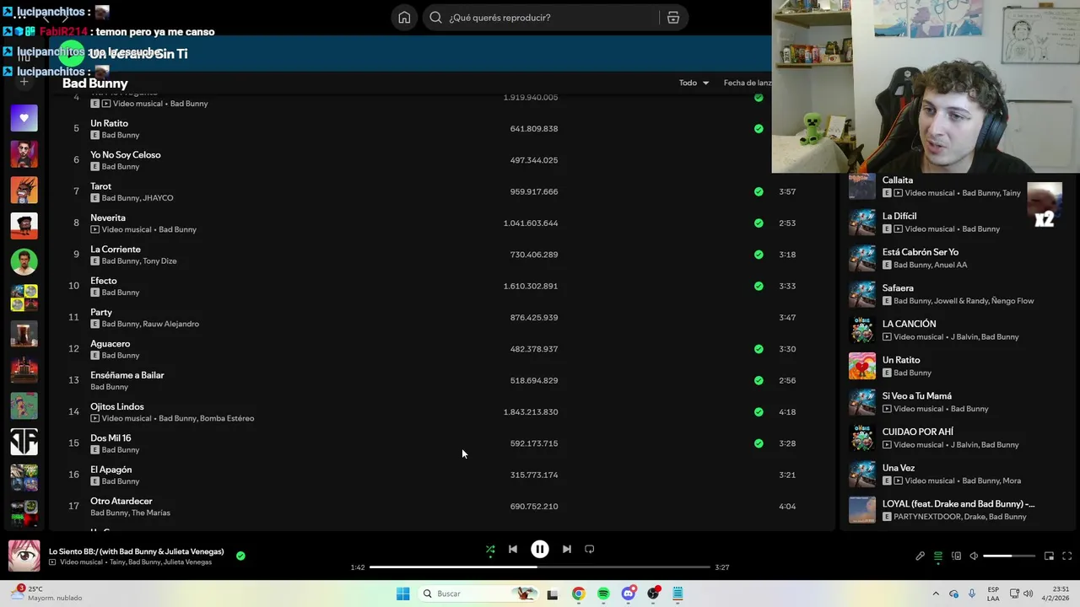Toggle the queue panel icon
The image size is (1080, 607).
[937, 556]
